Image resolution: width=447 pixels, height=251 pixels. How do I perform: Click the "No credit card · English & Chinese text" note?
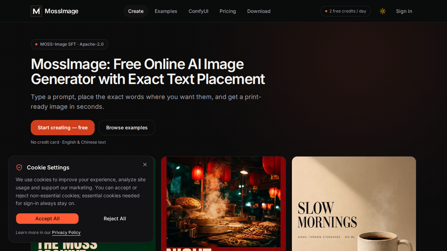click(x=68, y=142)
